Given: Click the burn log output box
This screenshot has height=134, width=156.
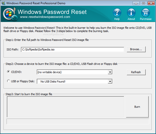Looking at the screenshot, I should point(65,107).
